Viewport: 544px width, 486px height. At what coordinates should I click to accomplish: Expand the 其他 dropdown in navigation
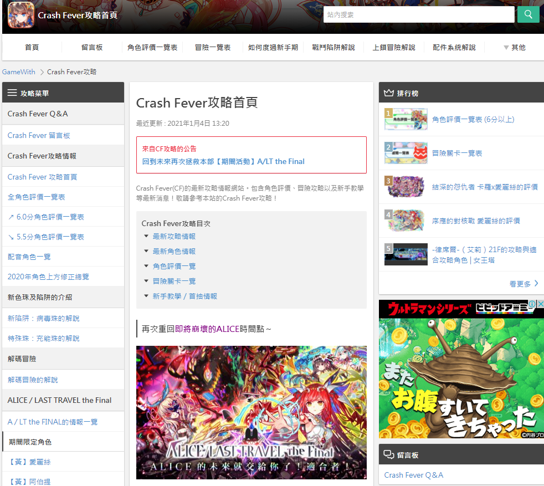coord(515,48)
